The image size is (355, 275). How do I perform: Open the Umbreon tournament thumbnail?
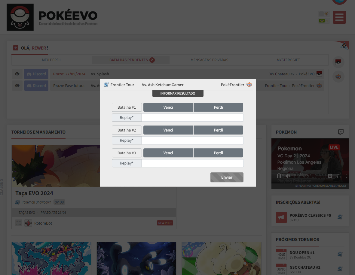tap(136, 258)
